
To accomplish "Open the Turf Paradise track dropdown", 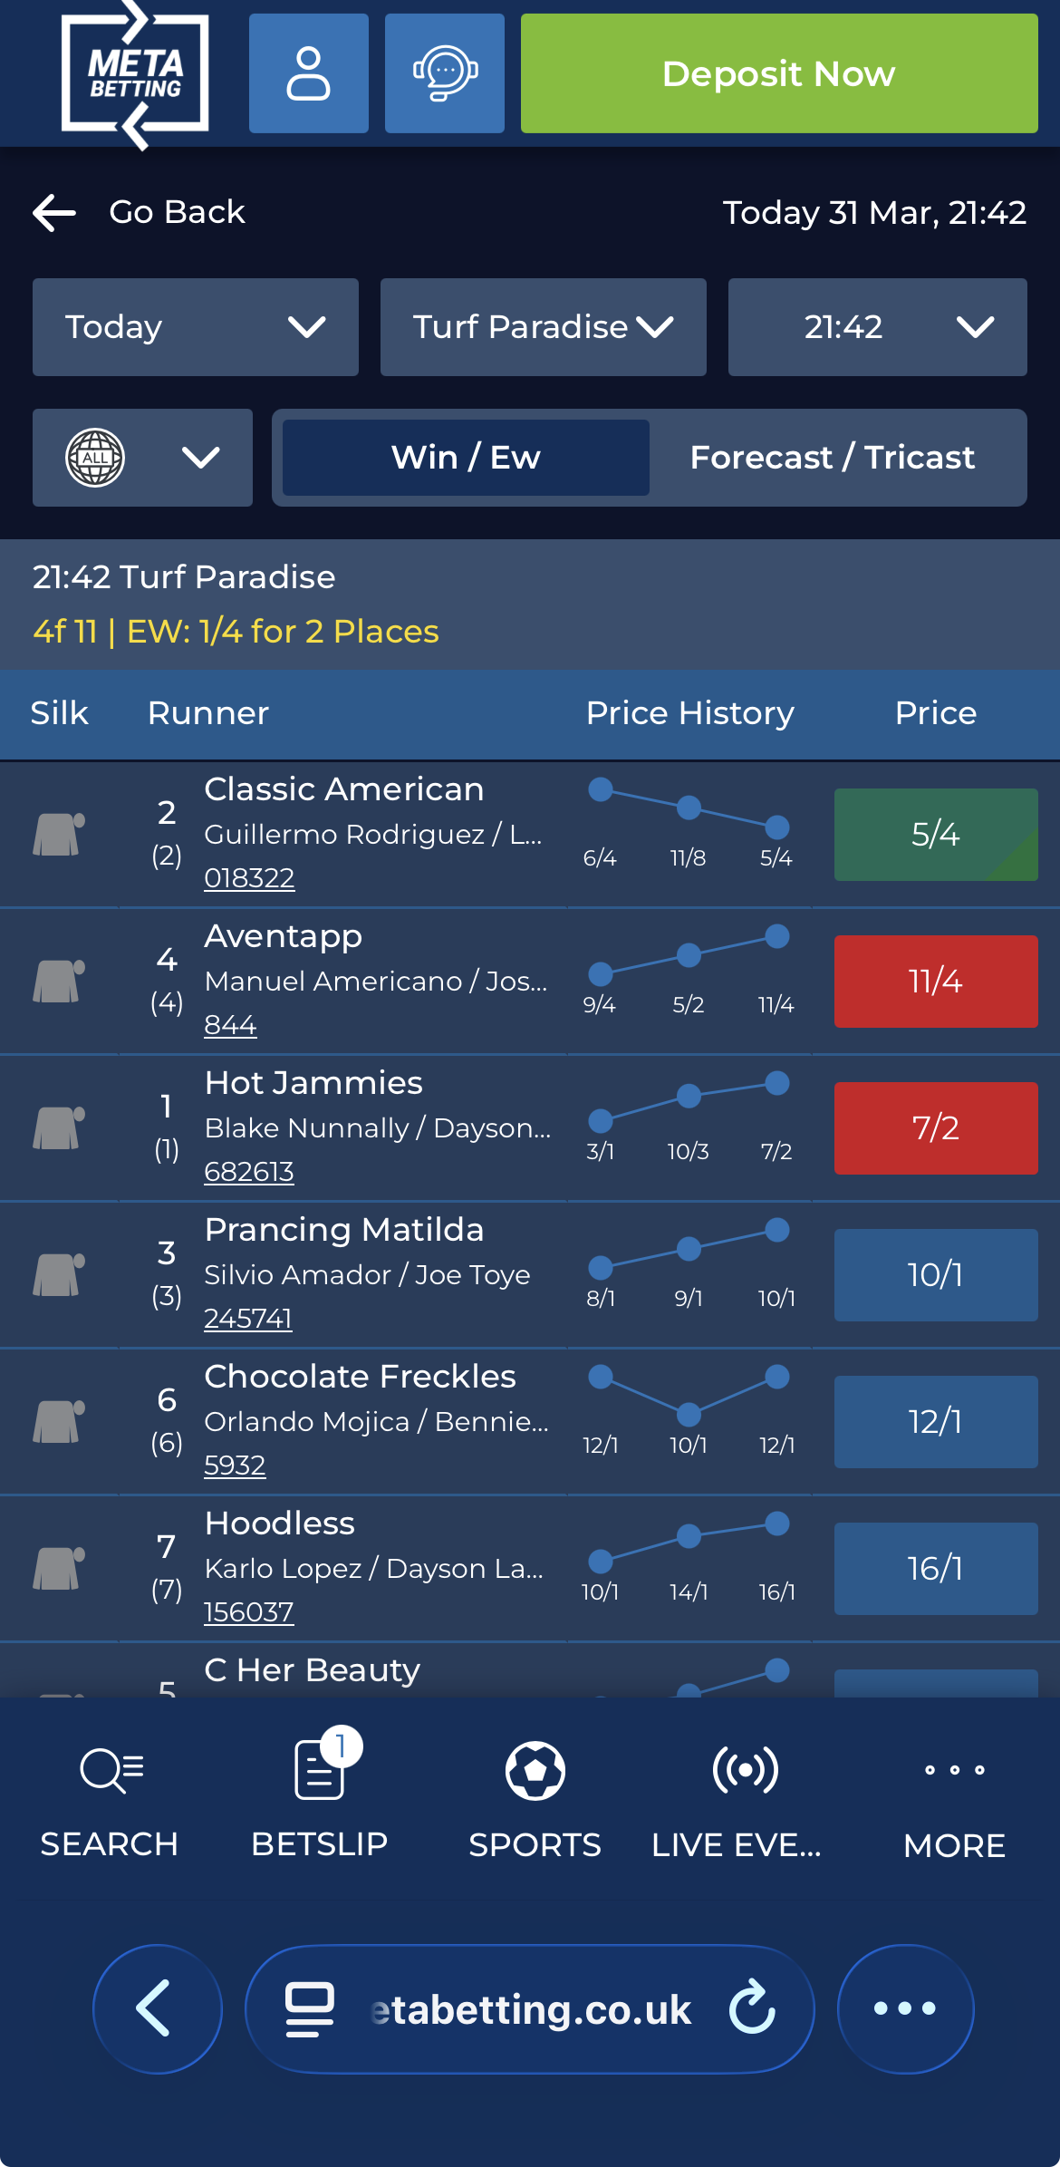I will tap(542, 327).
